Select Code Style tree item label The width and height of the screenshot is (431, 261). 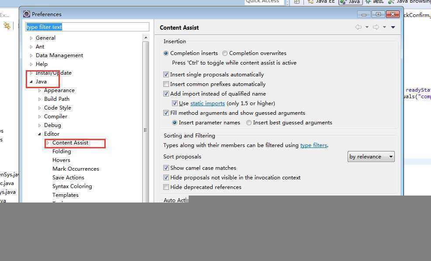point(58,108)
